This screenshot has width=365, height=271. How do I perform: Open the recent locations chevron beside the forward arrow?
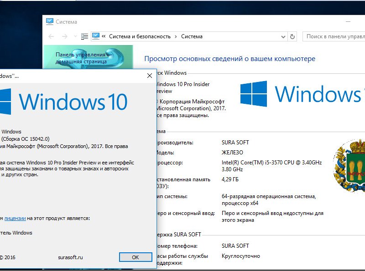[75, 36]
